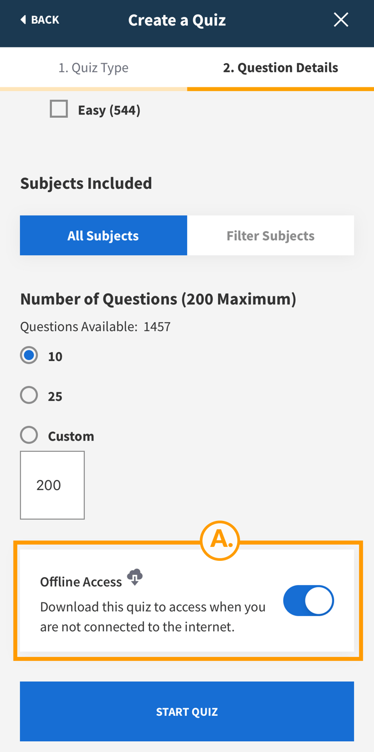Viewport: 374px width, 752px height.
Task: Click the X icon to close the quiz creator
Action: tap(341, 19)
